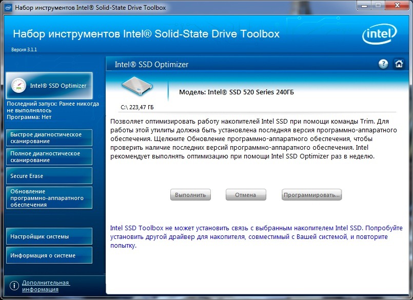Click the gauge icon on Intel SSD Optimizer
The height and width of the screenshot is (300, 413).
pyautogui.click(x=18, y=85)
